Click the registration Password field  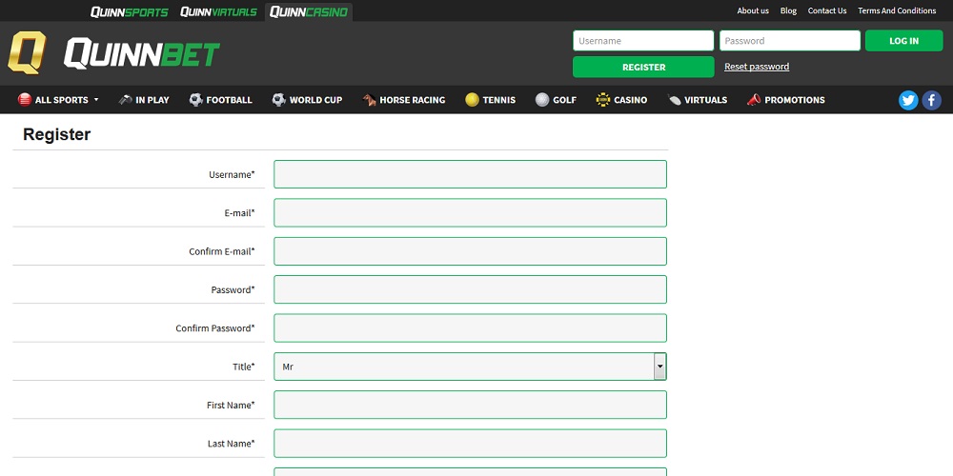[470, 289]
